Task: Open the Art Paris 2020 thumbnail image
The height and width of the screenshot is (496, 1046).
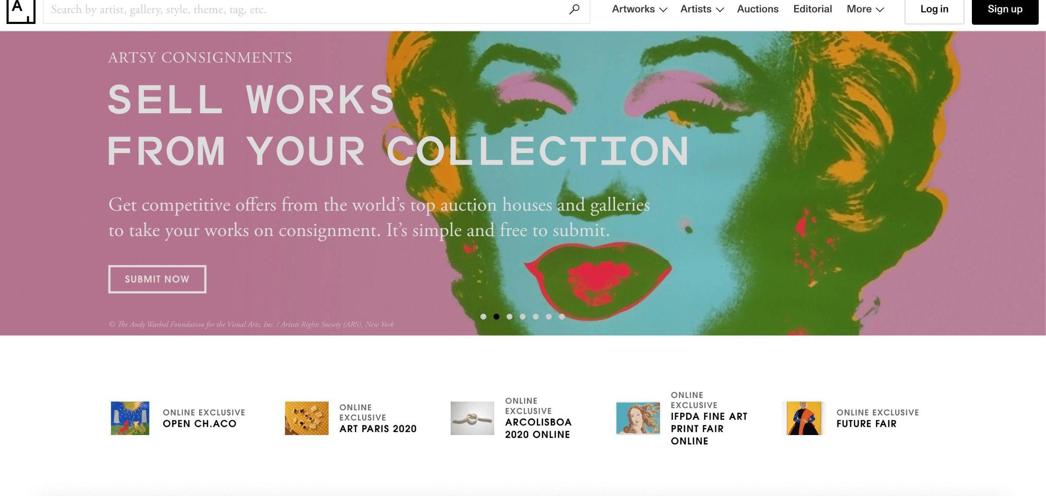Action: tap(306, 418)
